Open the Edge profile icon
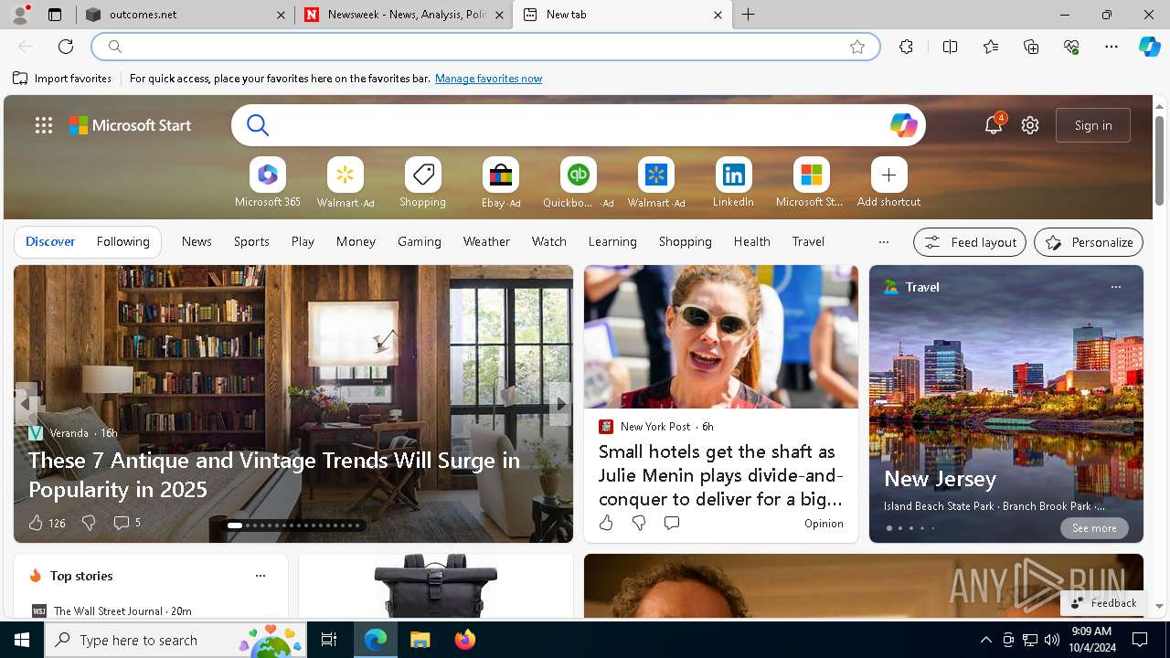 (x=19, y=15)
